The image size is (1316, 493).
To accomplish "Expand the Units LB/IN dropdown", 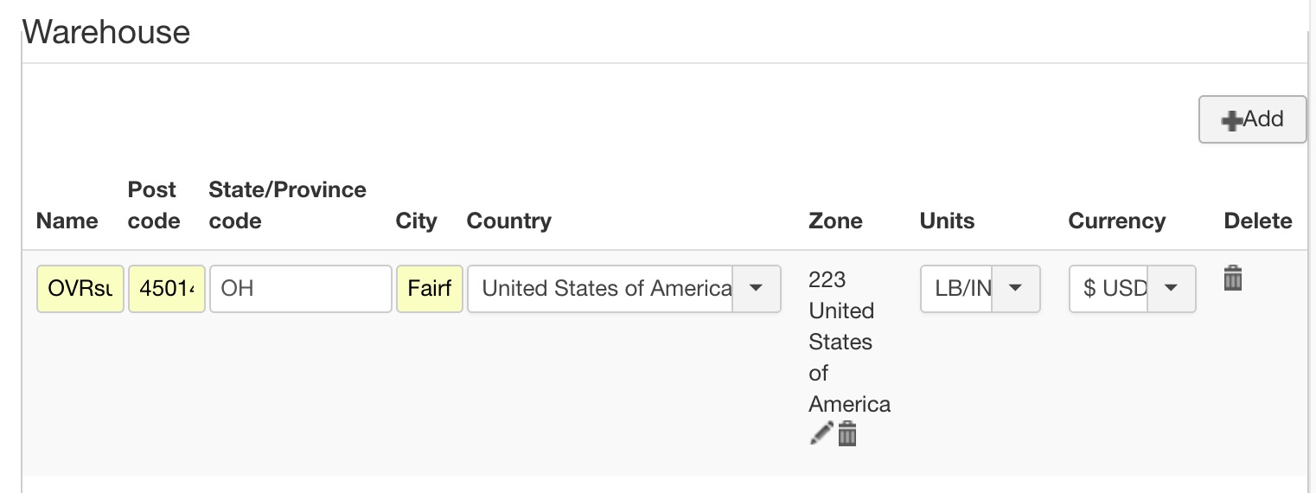I will 1015,288.
